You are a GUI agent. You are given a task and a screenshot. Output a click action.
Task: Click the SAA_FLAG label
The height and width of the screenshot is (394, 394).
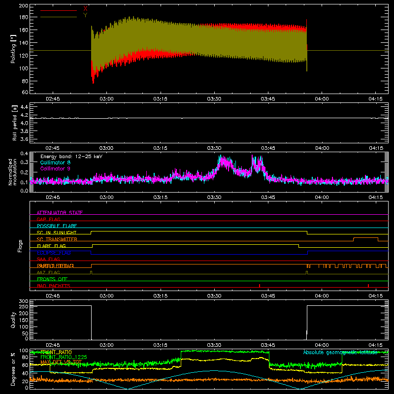pyautogui.click(x=48, y=259)
